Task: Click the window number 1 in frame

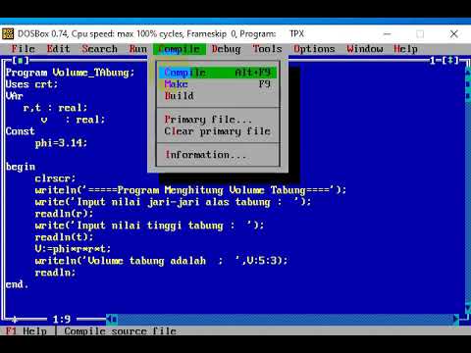Action: click(433, 61)
